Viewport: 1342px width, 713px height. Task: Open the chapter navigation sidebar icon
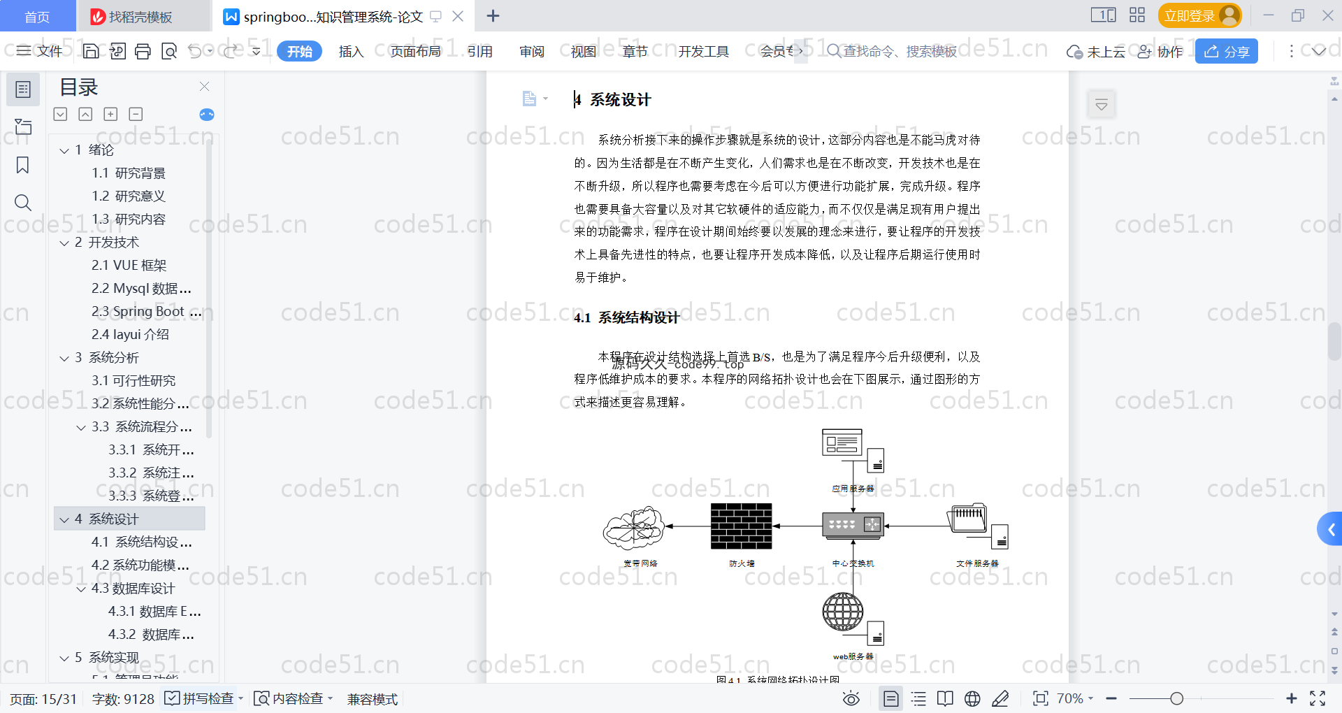point(23,127)
